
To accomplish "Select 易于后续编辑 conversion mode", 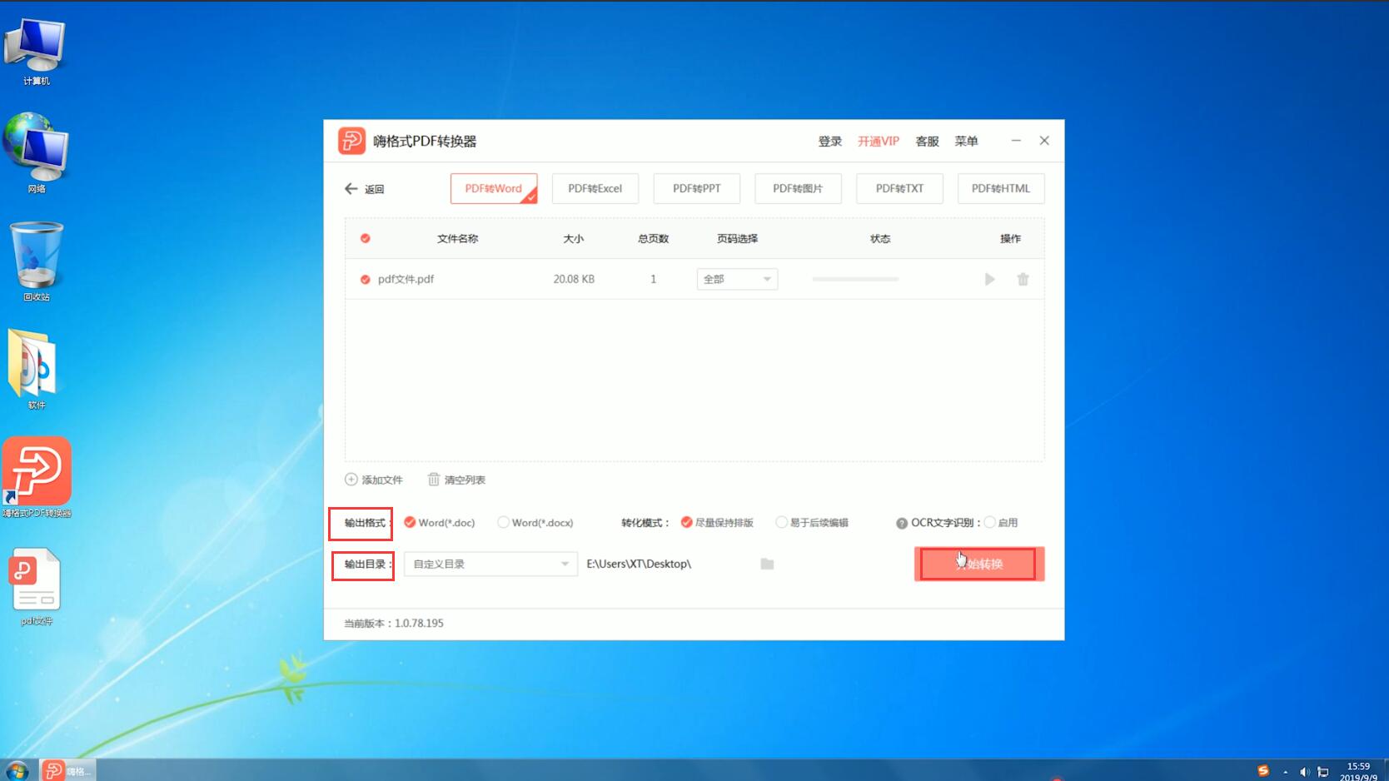I will (x=812, y=523).
